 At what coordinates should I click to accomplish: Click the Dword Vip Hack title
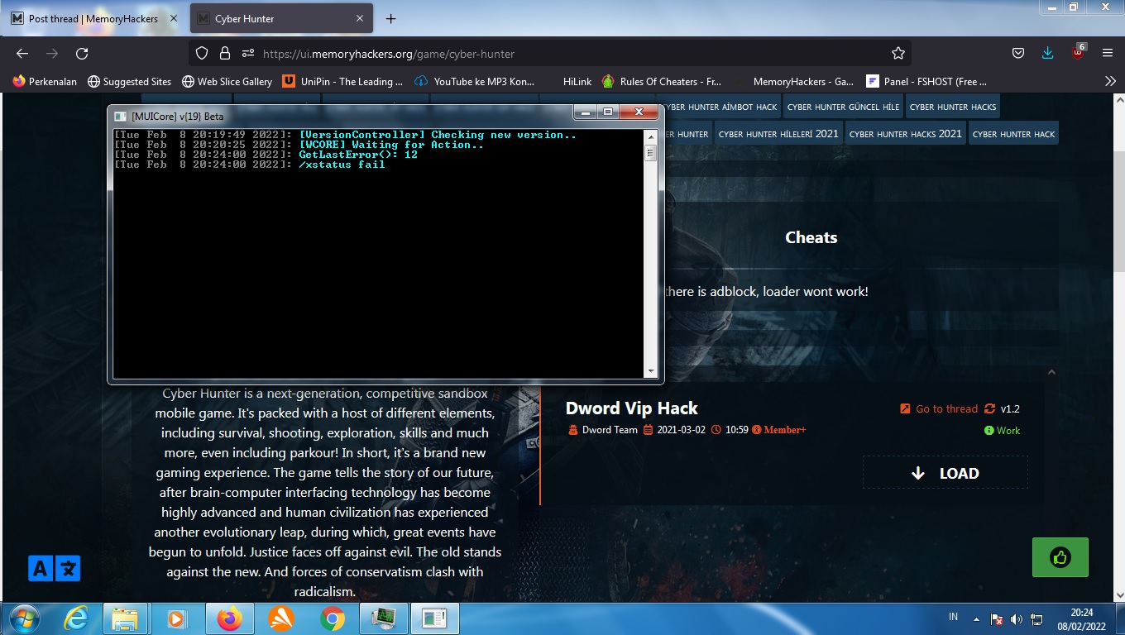point(632,408)
